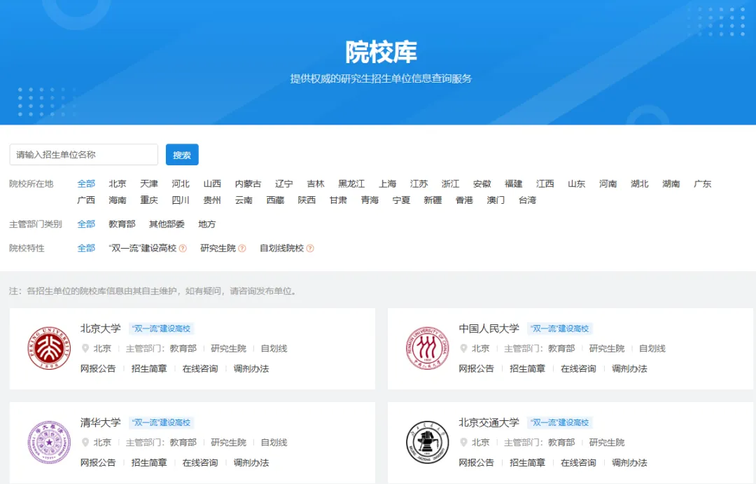This screenshot has height=484, width=756.
Task: Click the location pin icon in 北京大学 card
Action: point(85,348)
